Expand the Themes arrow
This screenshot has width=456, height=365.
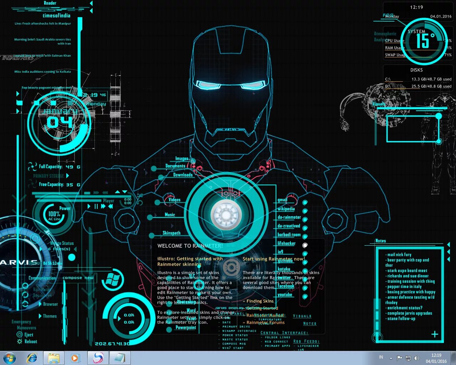click(40, 316)
